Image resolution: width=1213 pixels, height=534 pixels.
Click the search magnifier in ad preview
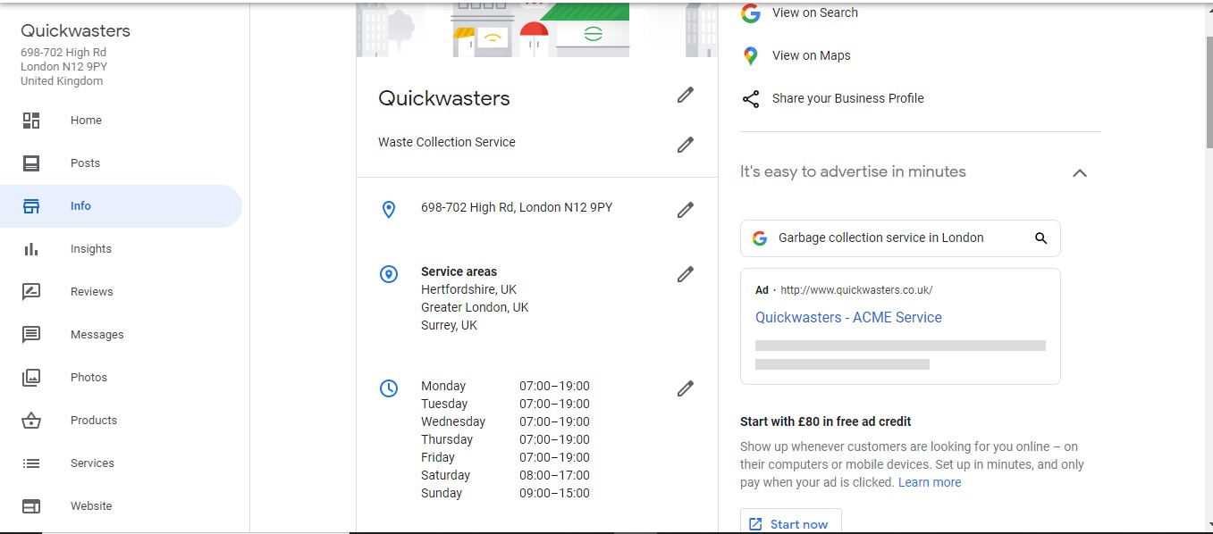tap(1040, 238)
